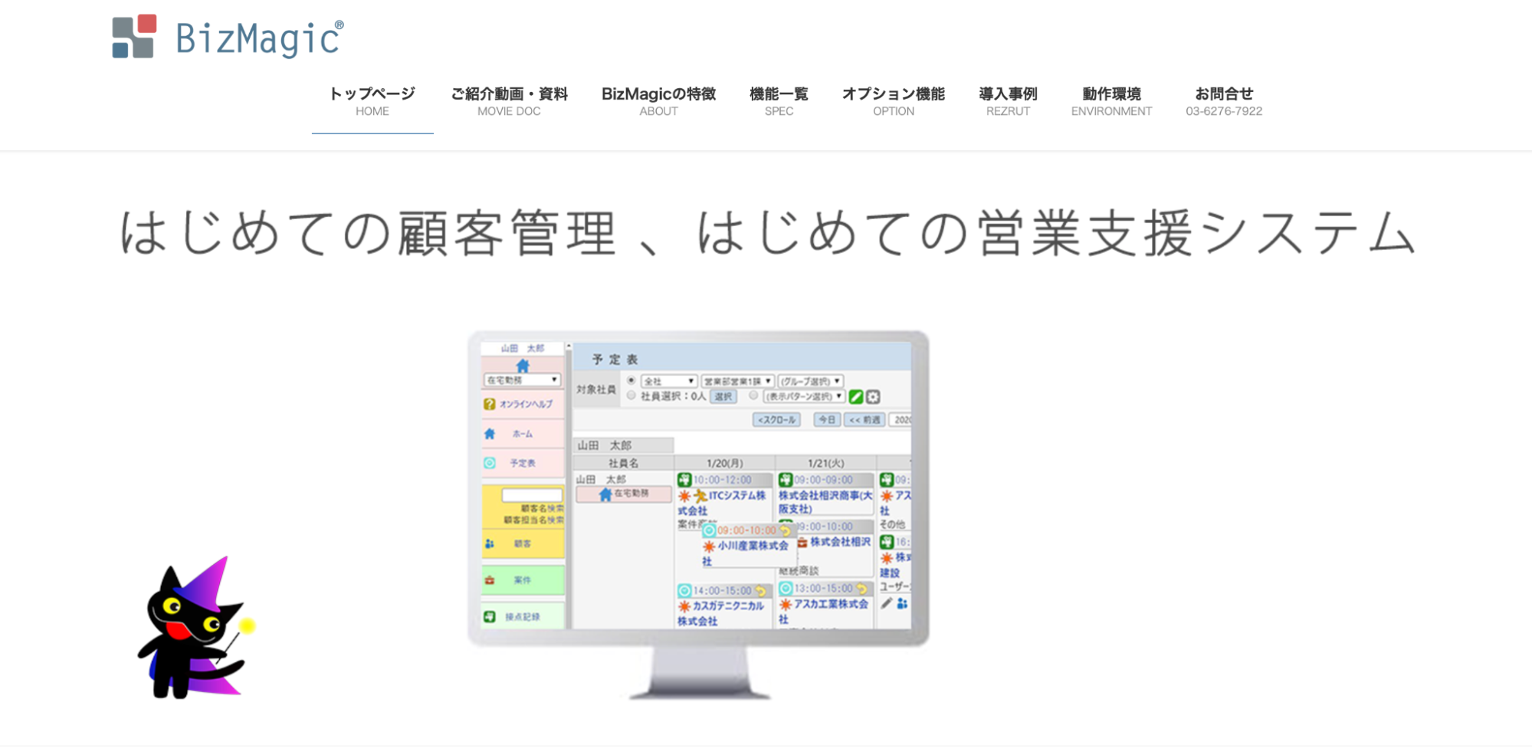The height and width of the screenshot is (748, 1532).
Task: Click the clock icon beside 予定表 in sidebar
Action: coord(490,463)
